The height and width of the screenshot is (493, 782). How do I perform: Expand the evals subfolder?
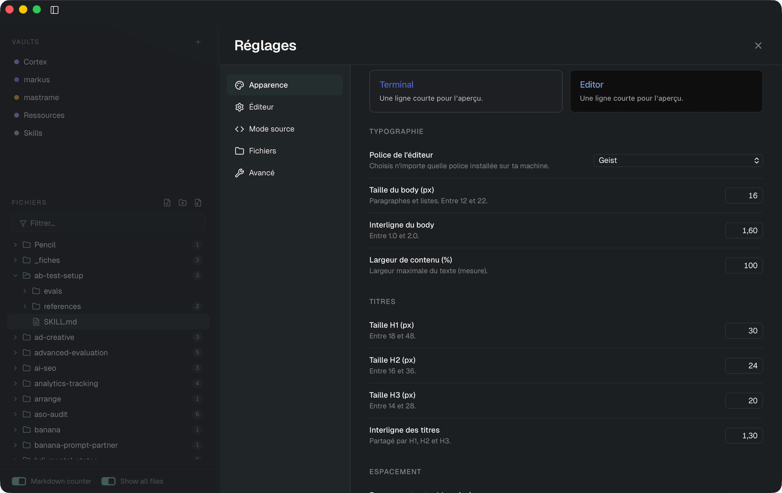click(x=25, y=291)
